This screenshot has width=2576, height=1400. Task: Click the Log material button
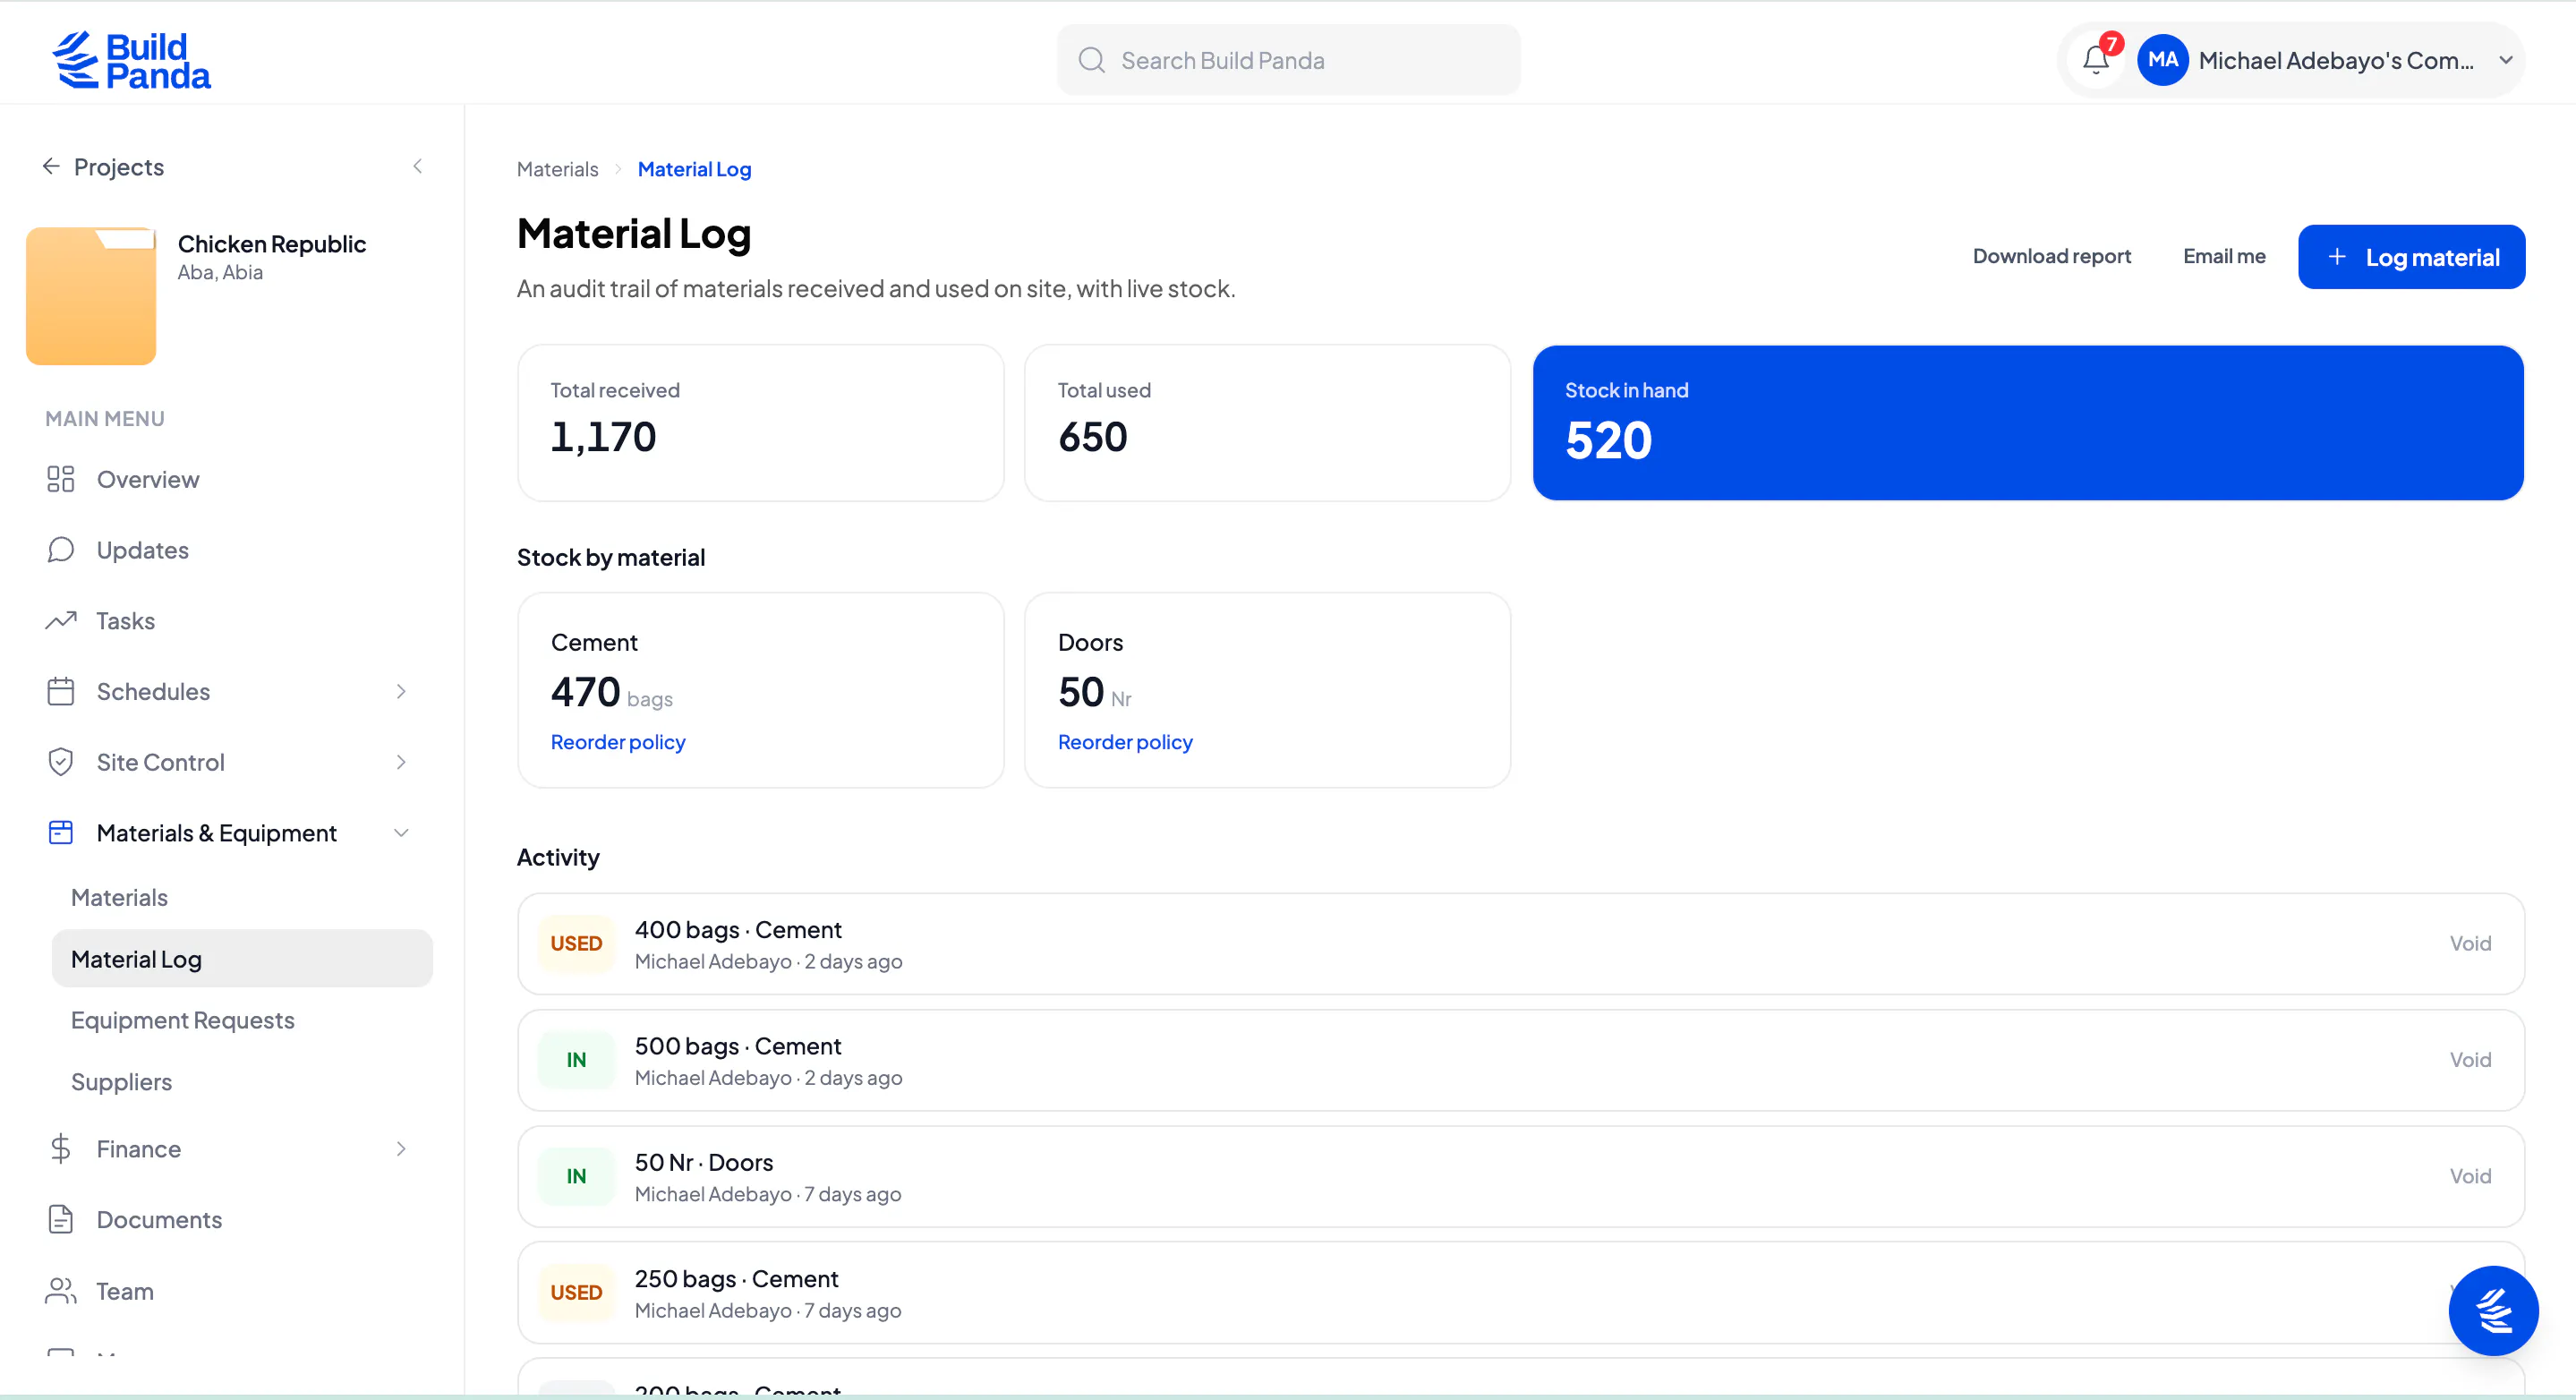[x=2411, y=257]
